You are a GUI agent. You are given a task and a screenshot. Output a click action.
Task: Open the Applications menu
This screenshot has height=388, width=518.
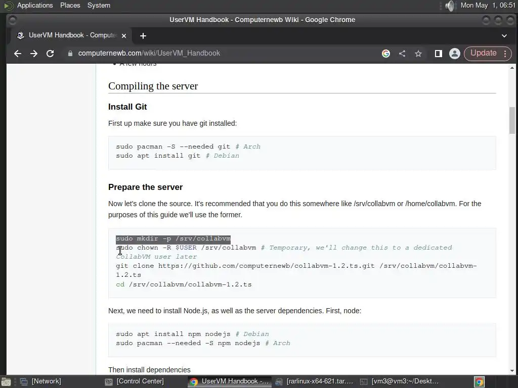pos(35,5)
